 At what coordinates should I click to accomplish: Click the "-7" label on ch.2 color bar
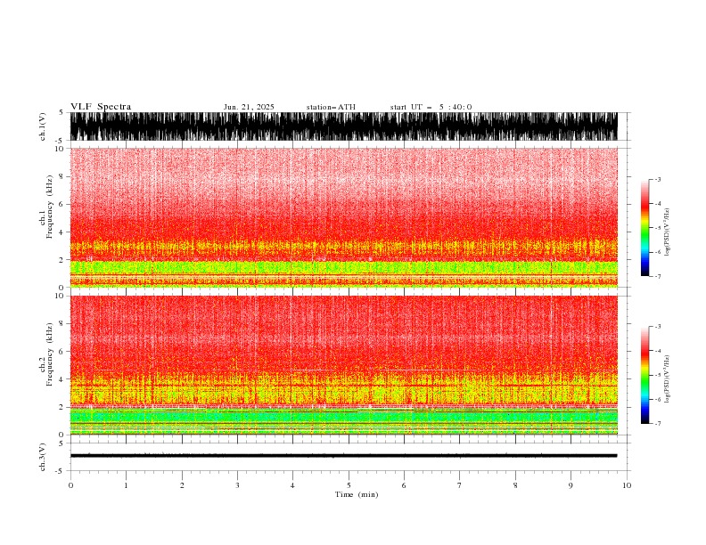point(657,424)
